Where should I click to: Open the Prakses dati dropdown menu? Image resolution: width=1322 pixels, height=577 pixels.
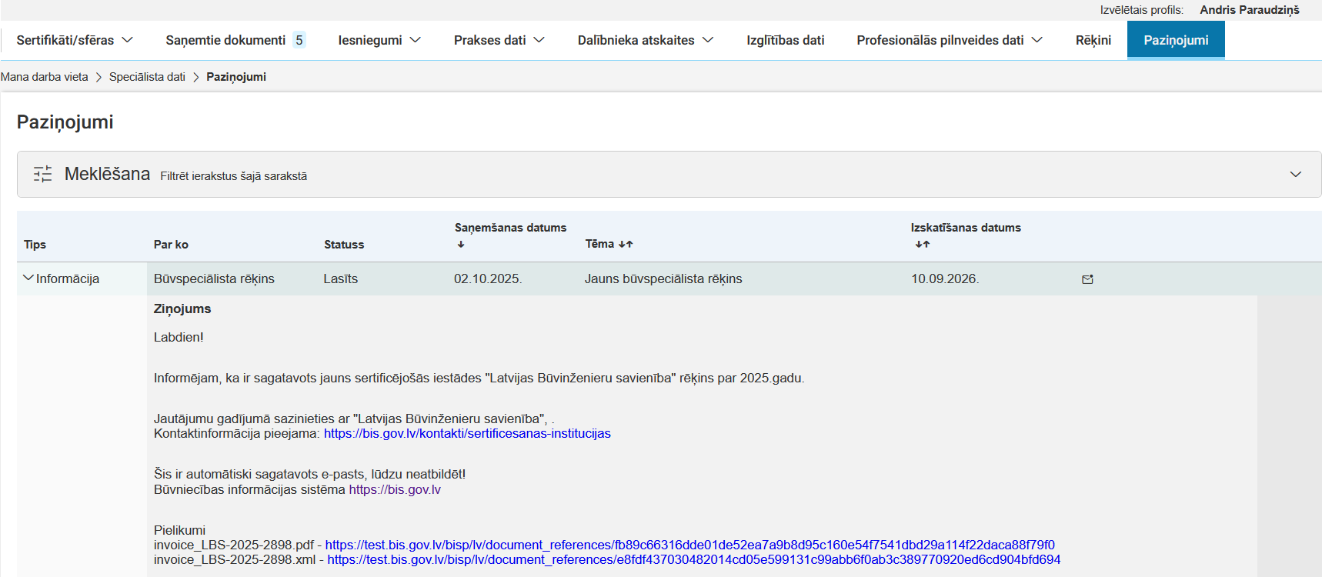tap(499, 40)
